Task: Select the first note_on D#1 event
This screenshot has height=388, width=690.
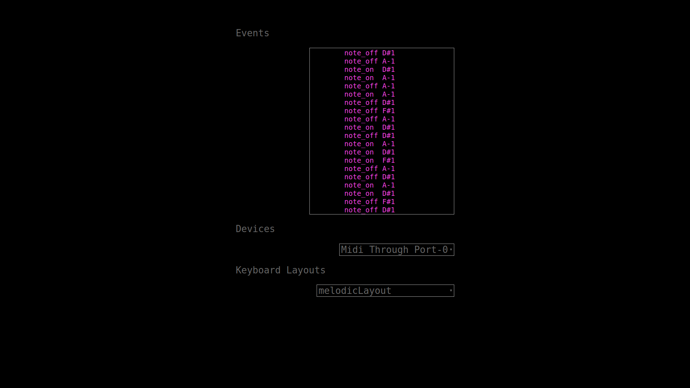Action: click(369, 70)
